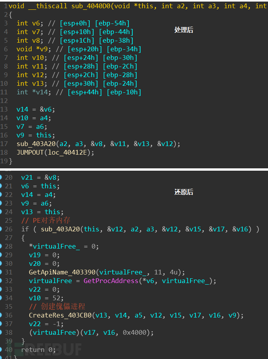Click the breakpoint dot at line 38
The width and height of the screenshot is (268, 359).
pyautogui.click(x=1, y=332)
